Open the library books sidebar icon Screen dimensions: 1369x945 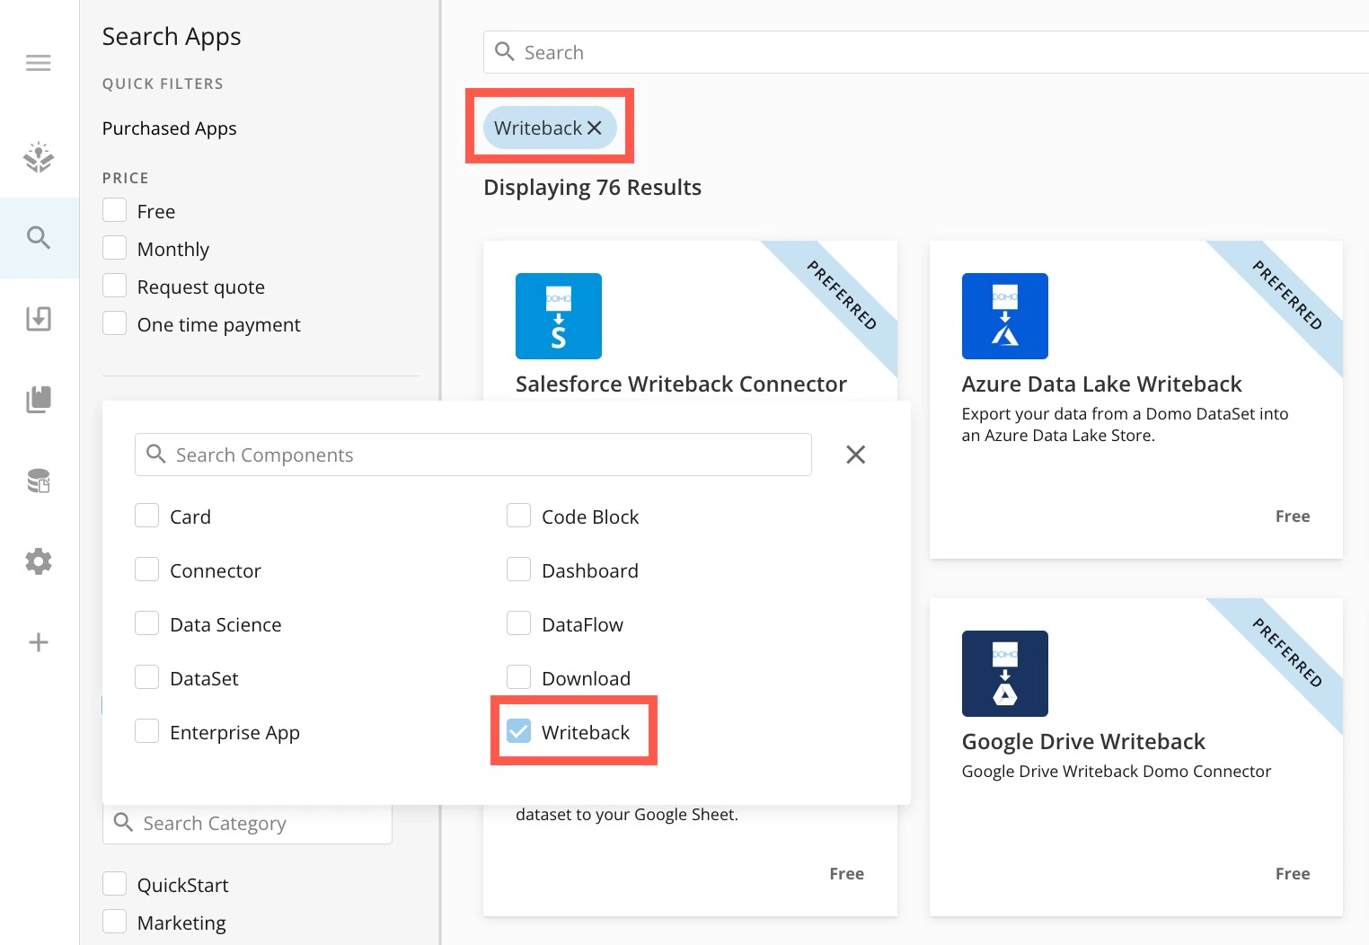(39, 400)
